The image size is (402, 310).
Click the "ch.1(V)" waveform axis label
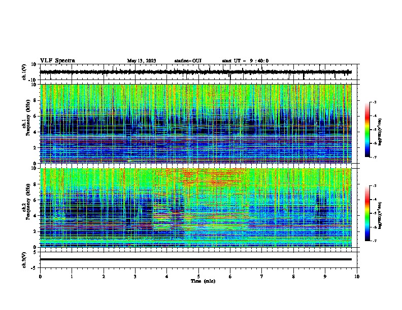coord(24,72)
